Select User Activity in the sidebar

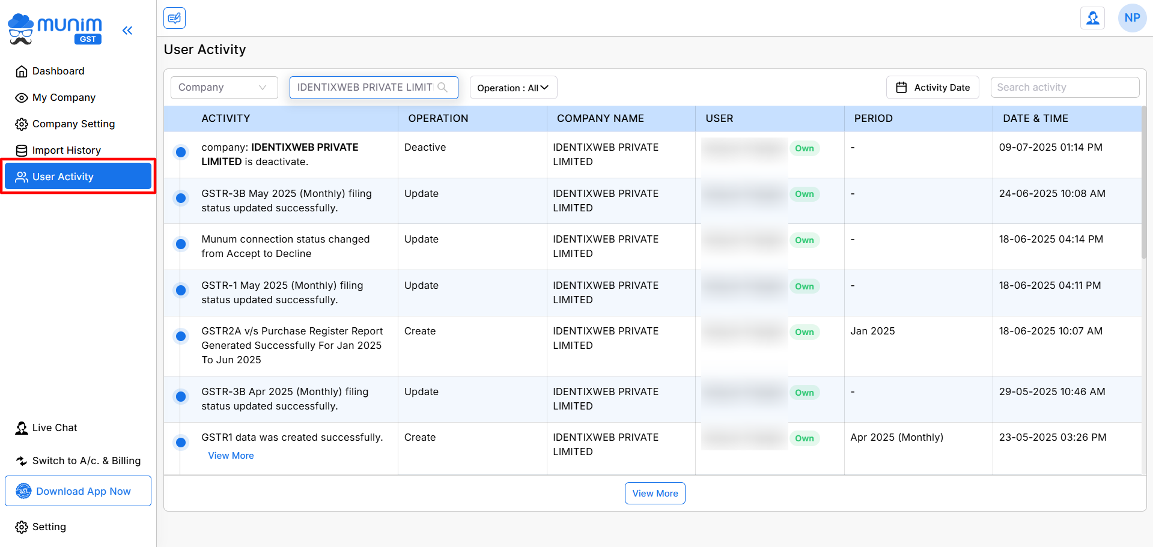(78, 177)
